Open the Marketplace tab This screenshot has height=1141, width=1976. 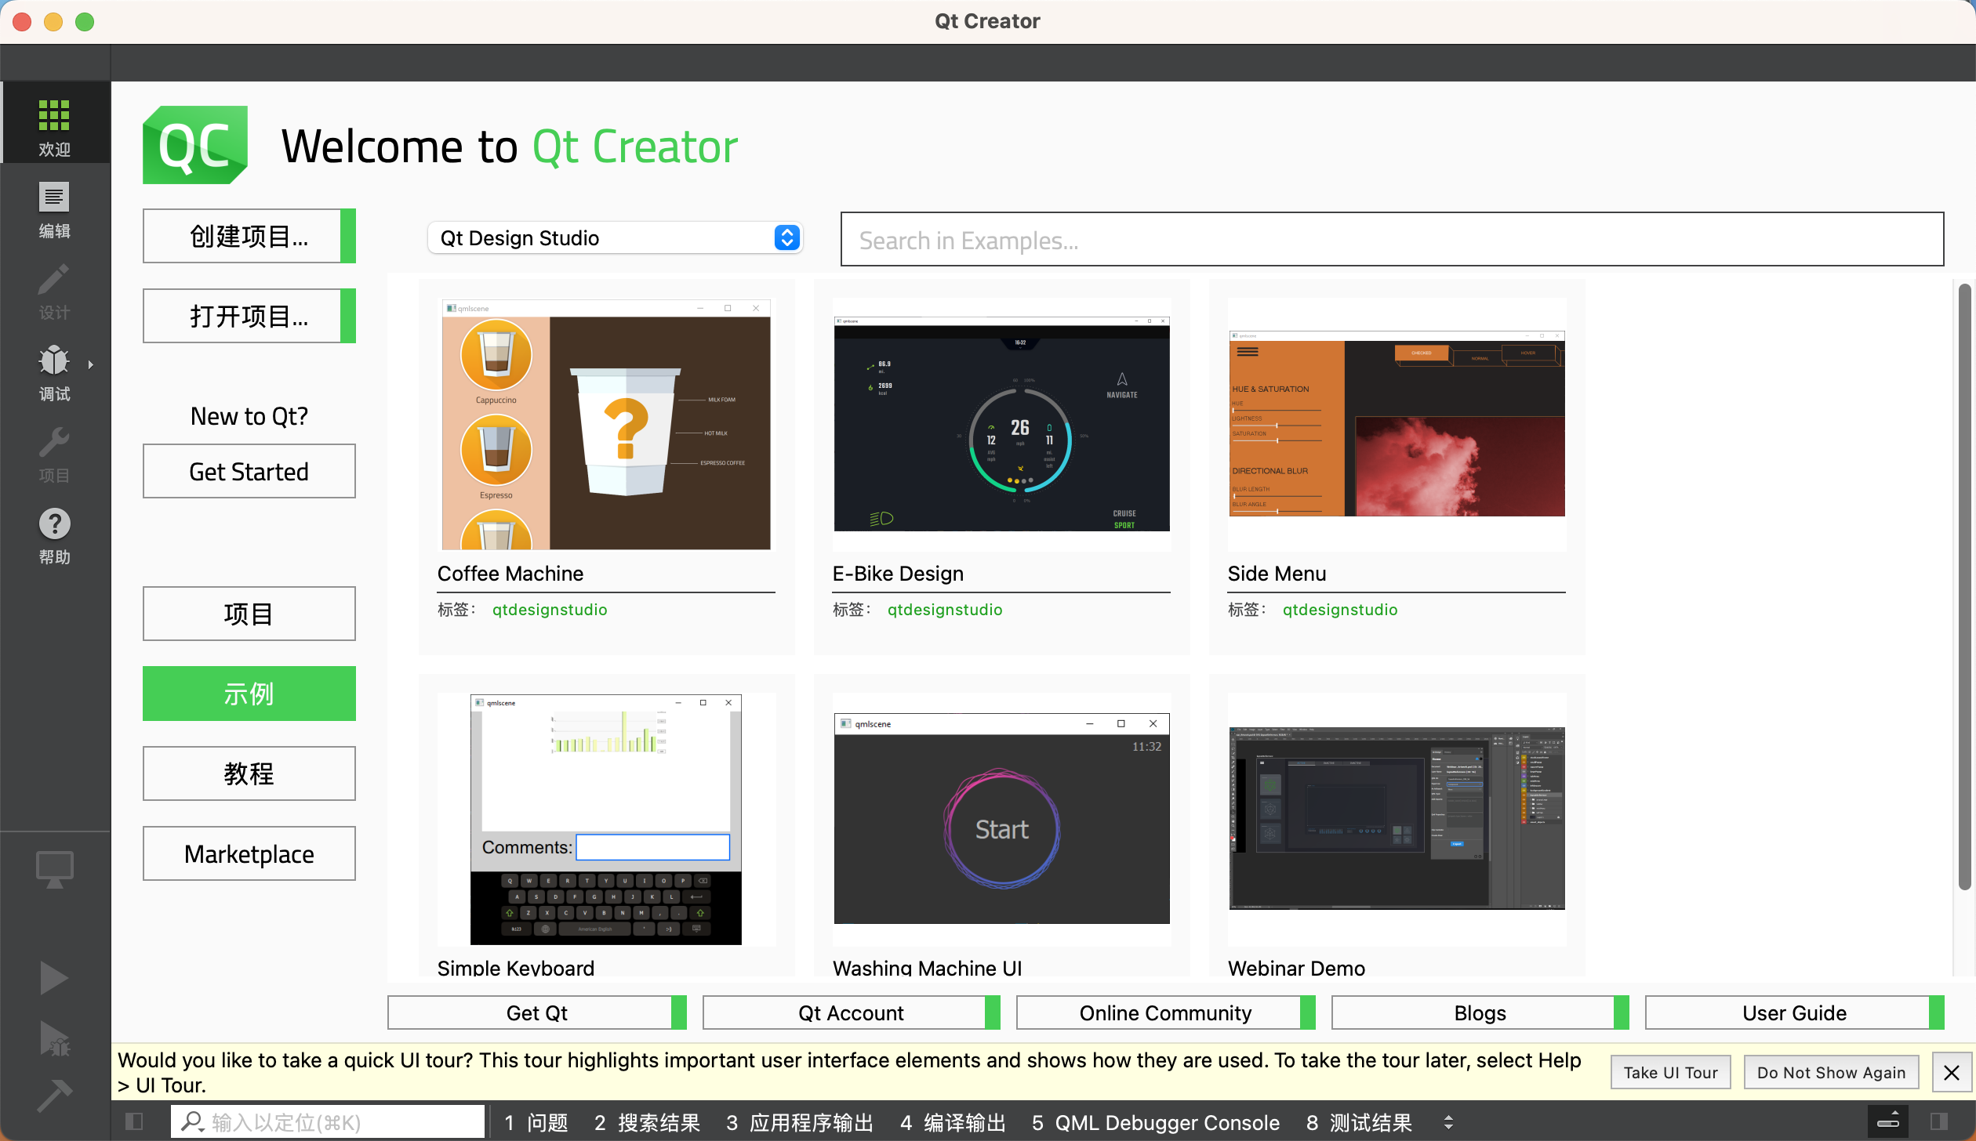[x=249, y=853]
